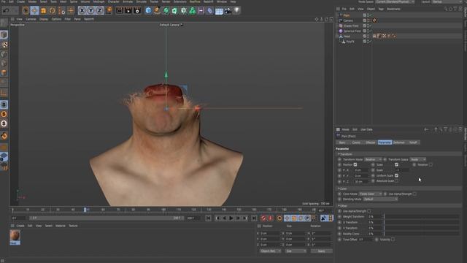Switch to the Deformer tab
Image resolution: width=467 pixels, height=263 pixels.
pos(399,142)
